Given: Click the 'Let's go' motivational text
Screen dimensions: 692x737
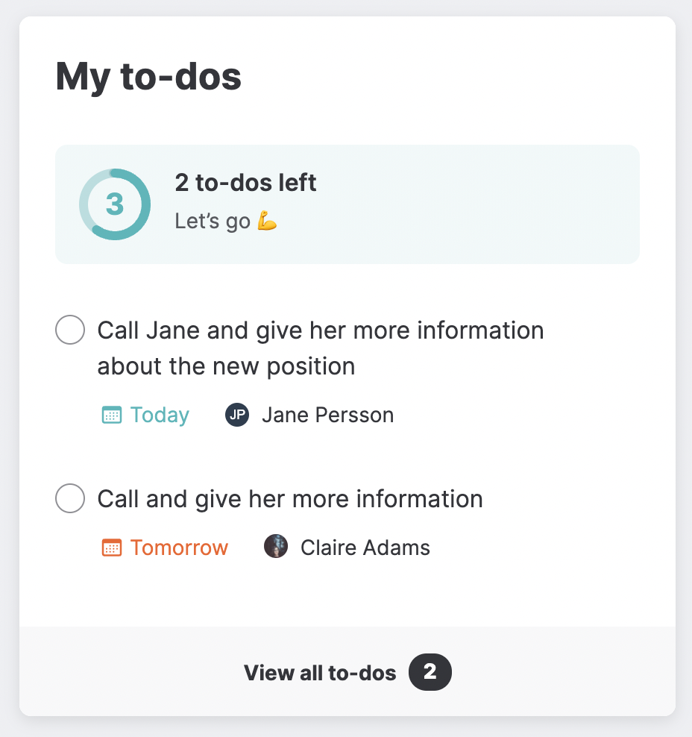Looking at the screenshot, I should tap(213, 222).
